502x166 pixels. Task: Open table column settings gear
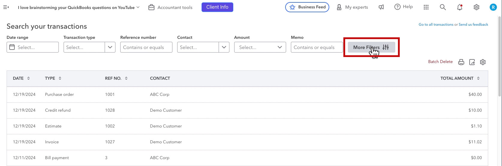tap(483, 62)
